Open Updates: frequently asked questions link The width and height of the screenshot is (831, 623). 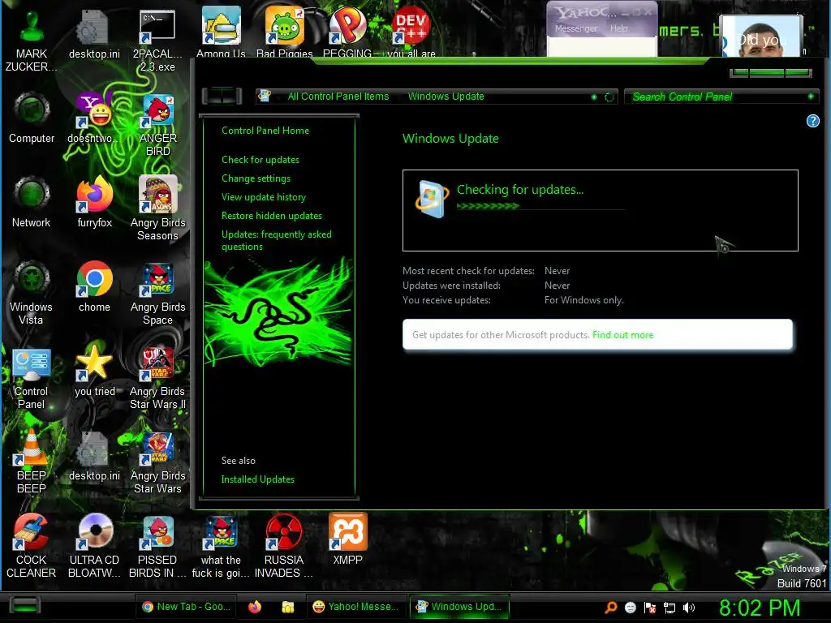[276, 240]
